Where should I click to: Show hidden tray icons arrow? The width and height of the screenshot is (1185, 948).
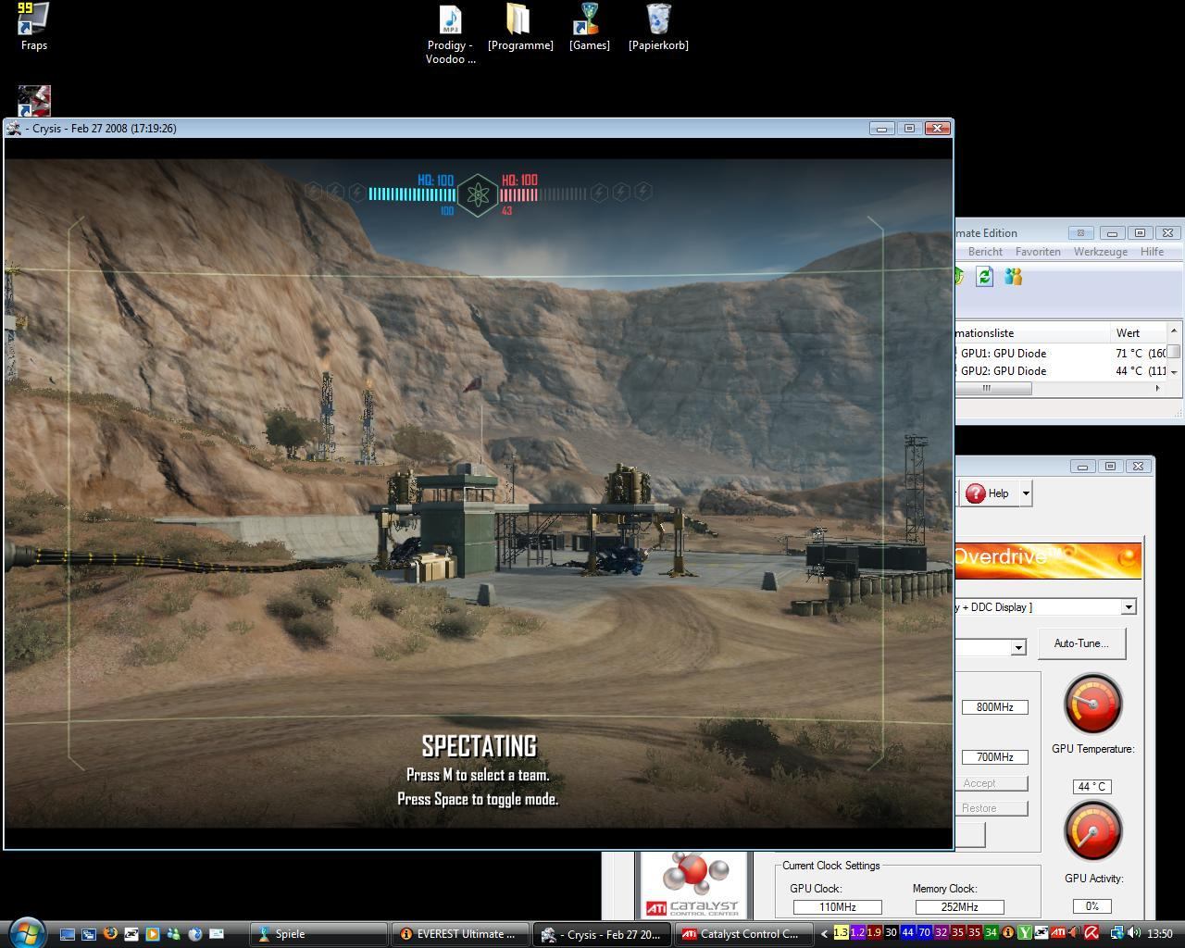824,933
